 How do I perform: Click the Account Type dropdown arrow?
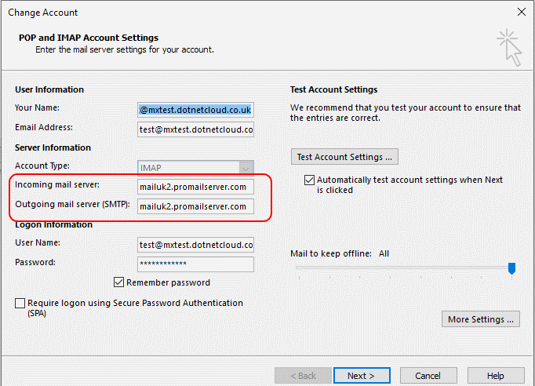(x=246, y=168)
